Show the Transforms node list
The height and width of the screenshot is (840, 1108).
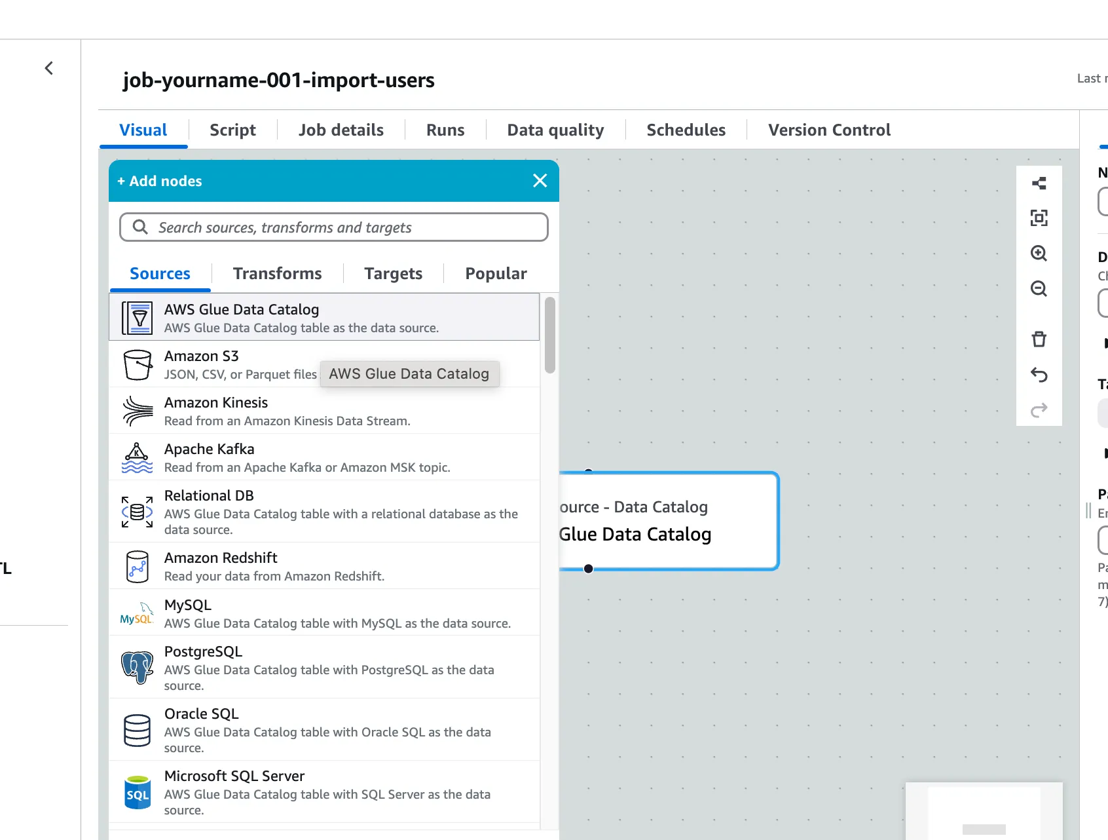[x=277, y=273]
